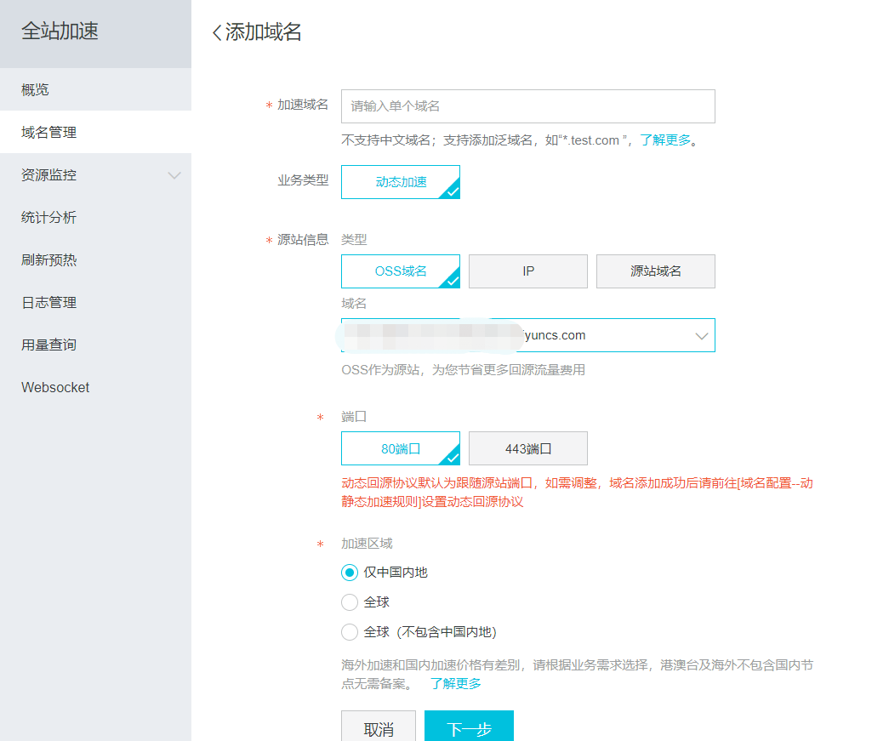Expand the 资源监控 sidebar chevron
889x741 pixels.
(174, 175)
